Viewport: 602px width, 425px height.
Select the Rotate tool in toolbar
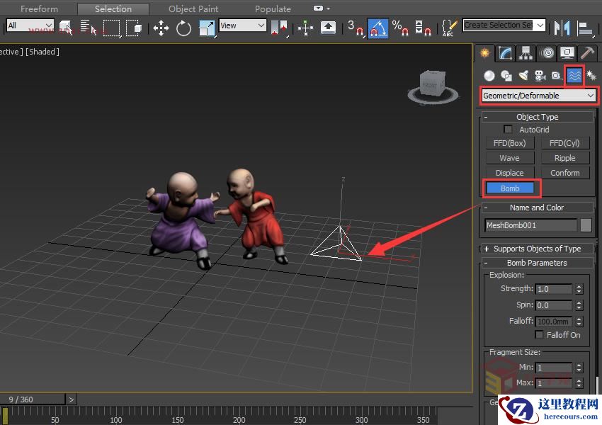click(x=184, y=28)
